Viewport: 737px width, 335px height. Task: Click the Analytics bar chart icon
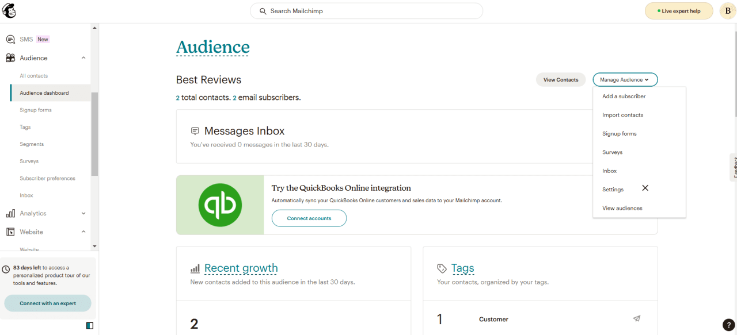[x=10, y=213]
